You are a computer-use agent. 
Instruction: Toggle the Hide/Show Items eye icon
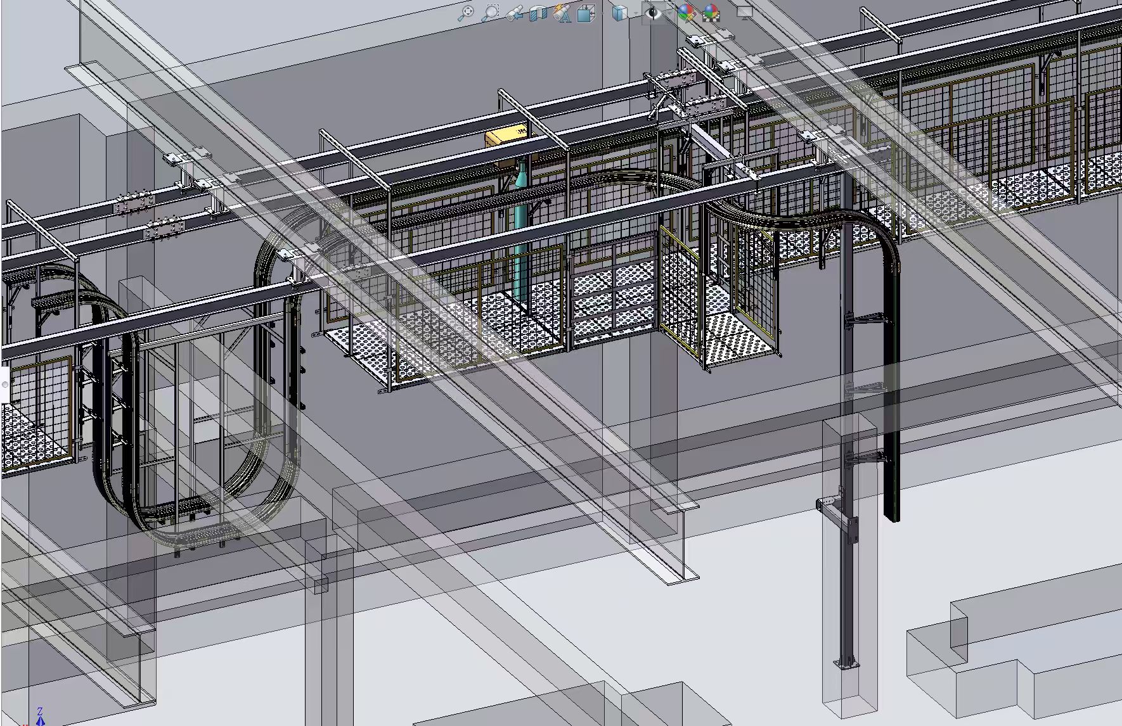[652, 13]
